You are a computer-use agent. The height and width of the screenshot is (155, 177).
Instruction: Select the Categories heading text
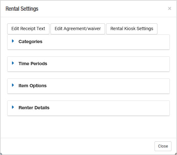pyautogui.click(x=30, y=42)
